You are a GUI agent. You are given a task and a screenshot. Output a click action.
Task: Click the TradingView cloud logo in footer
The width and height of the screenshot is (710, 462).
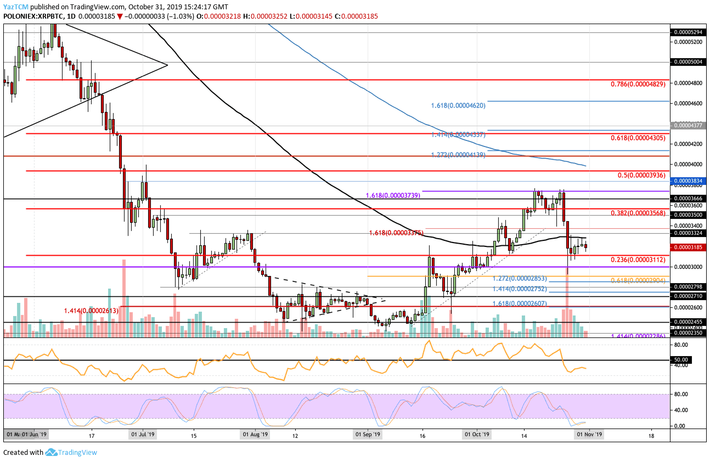(x=52, y=453)
